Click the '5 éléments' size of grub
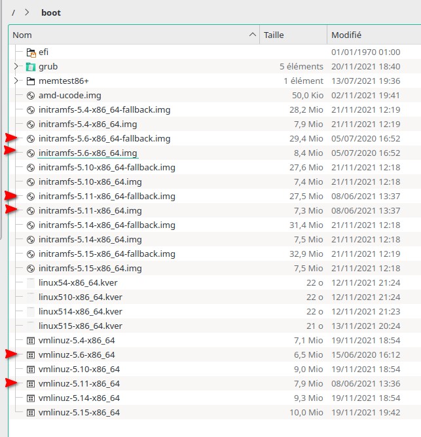 301,67
